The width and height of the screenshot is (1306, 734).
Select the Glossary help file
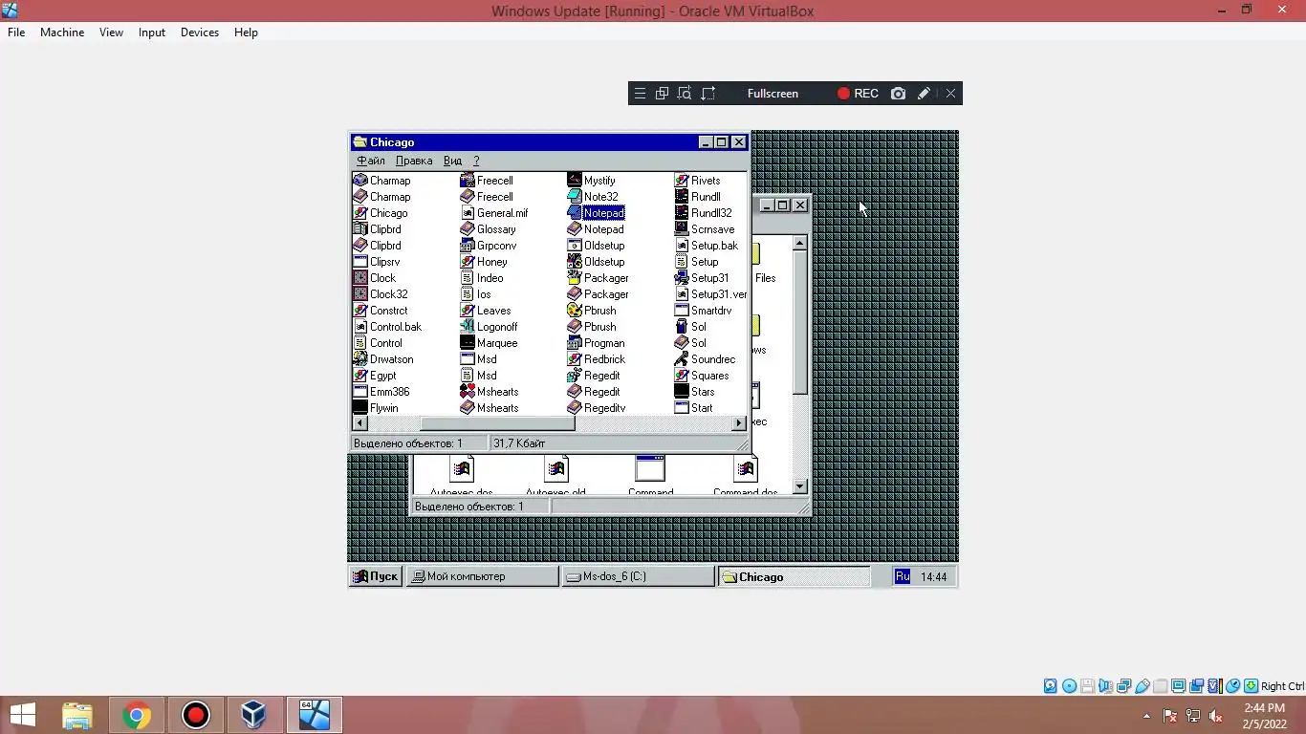tap(488, 229)
